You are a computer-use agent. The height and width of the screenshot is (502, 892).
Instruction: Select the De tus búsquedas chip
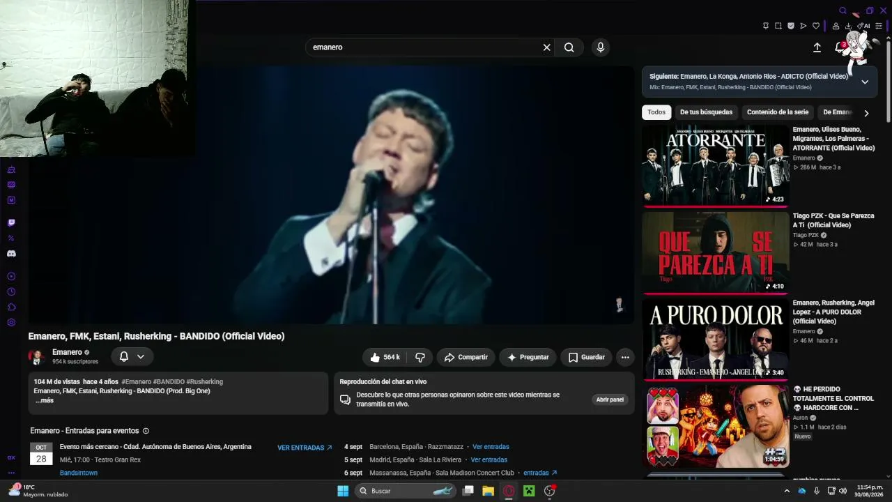707,112
